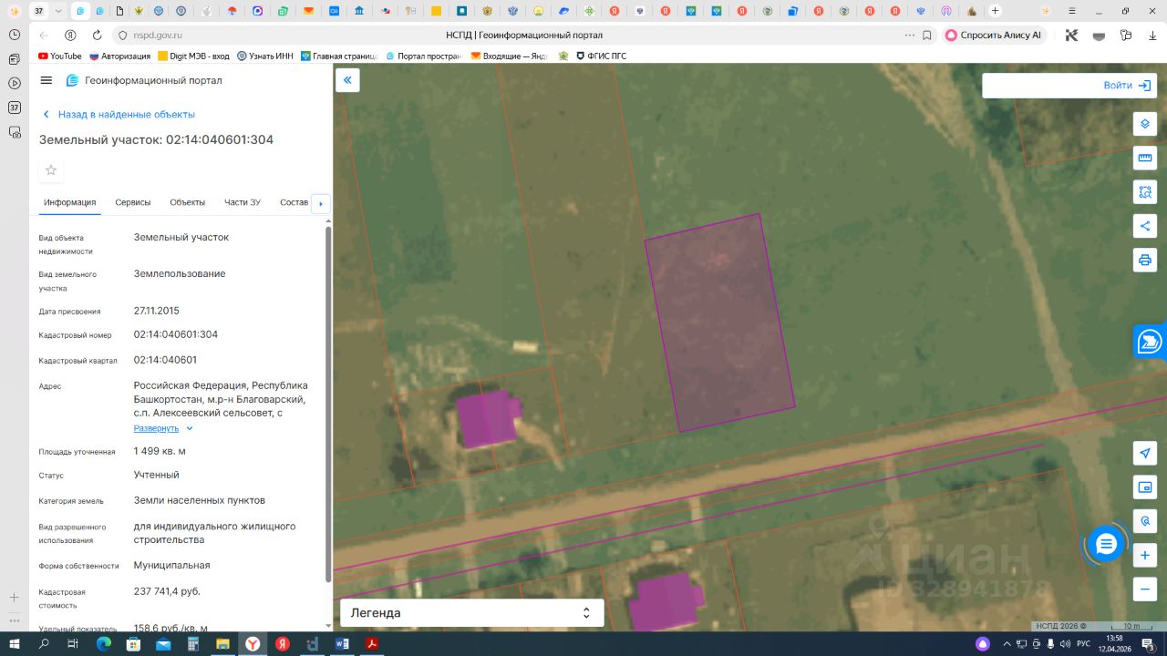
Task: Click the highlighted purple land plot polygon
Action: pos(719,323)
